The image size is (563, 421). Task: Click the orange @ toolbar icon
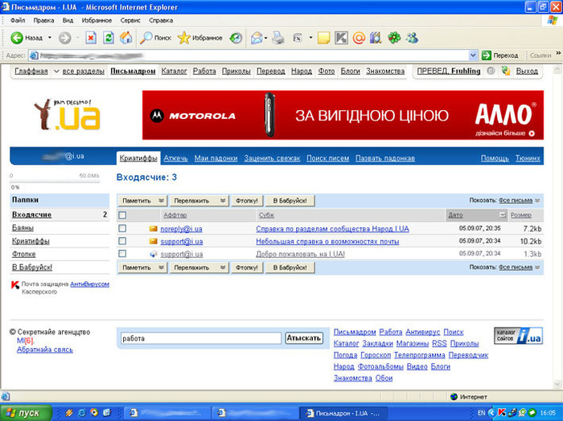coord(359,38)
